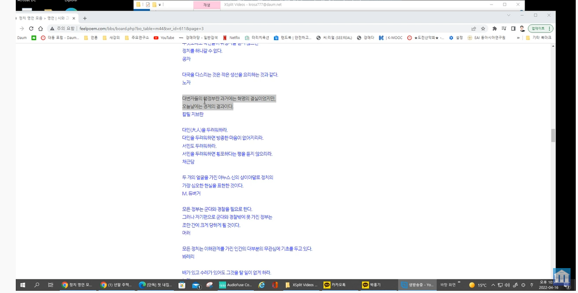Screen dimensions: 578x293
Task: Open the '박홍기' KakaoTalk chat taskbar item
Action: 378,285
